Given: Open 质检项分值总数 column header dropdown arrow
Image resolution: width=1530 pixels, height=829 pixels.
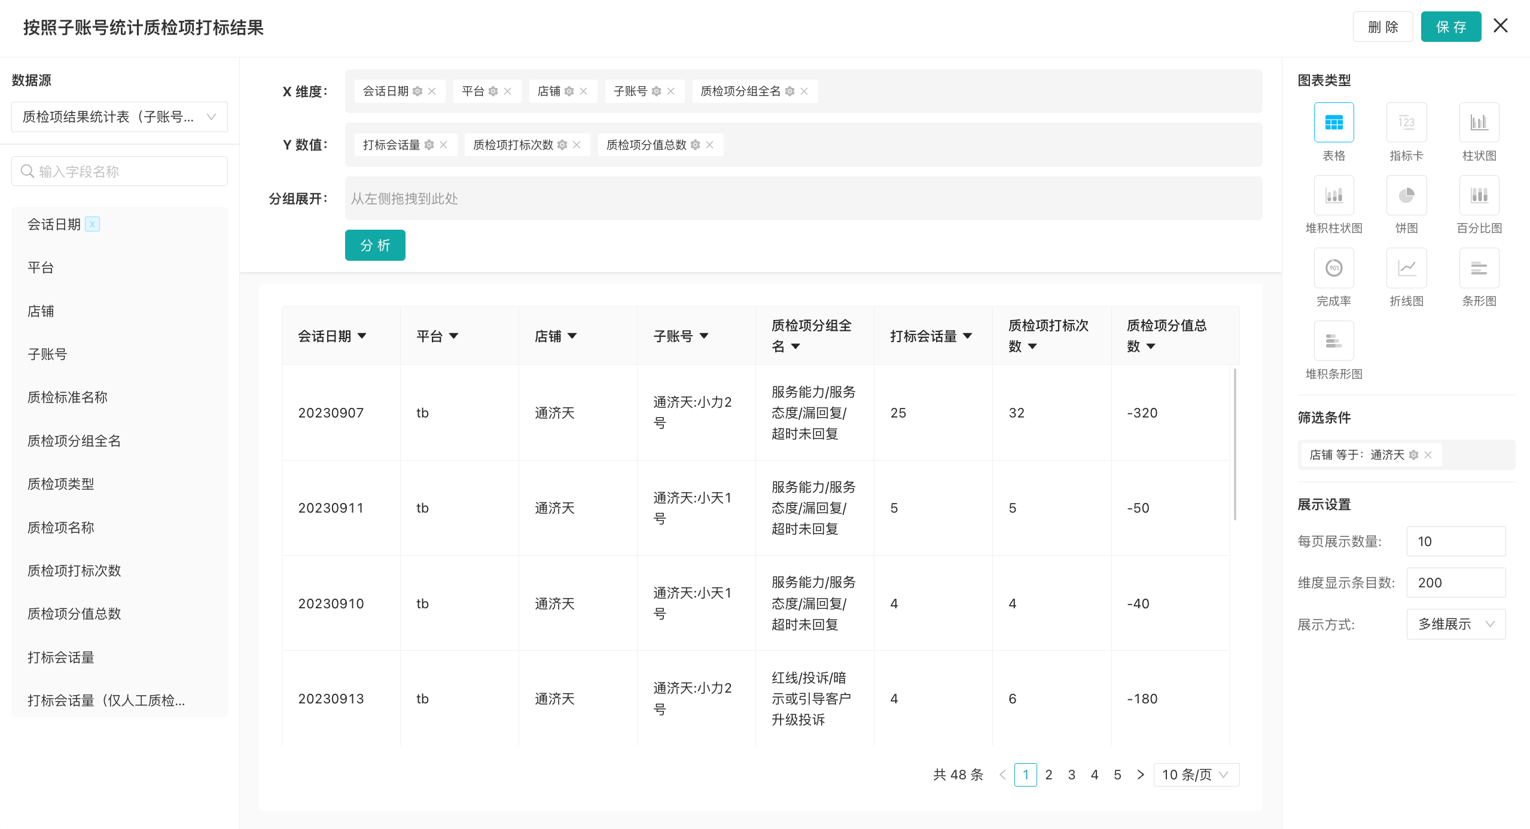Looking at the screenshot, I should point(1150,346).
